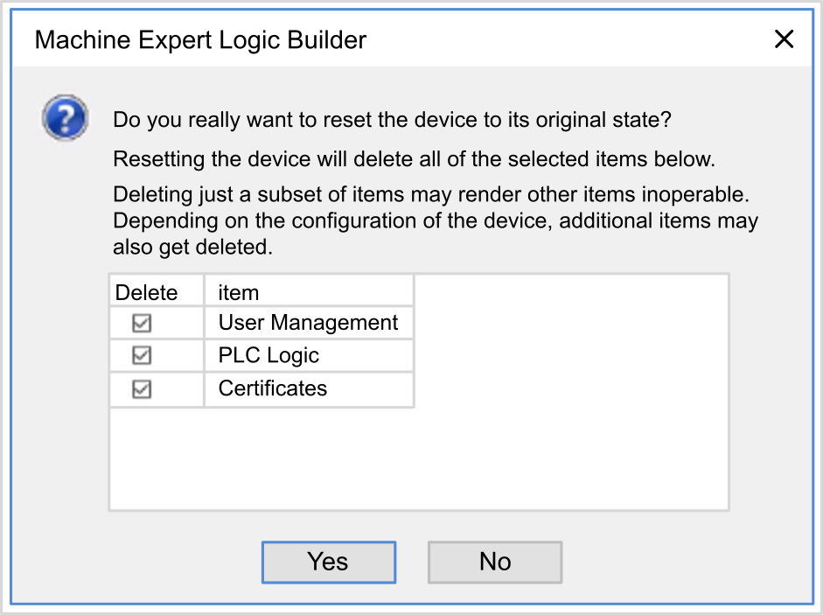Screen dimensions: 823x615
Task: Click the 'also get deleted.' text line
Action: coord(193,248)
